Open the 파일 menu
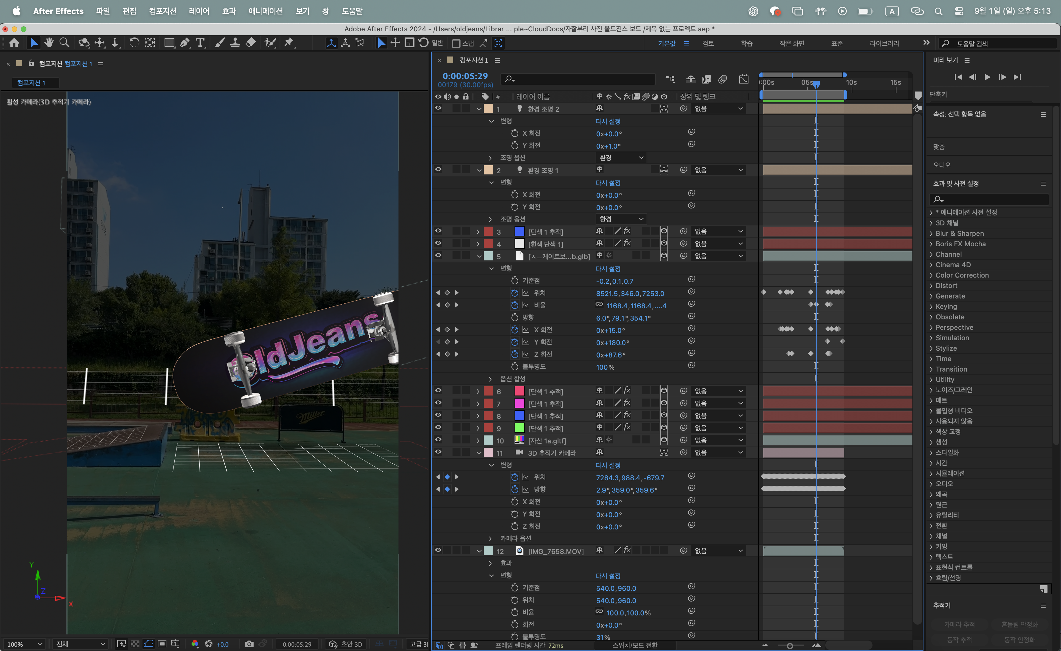This screenshot has width=1061, height=651. click(x=103, y=11)
